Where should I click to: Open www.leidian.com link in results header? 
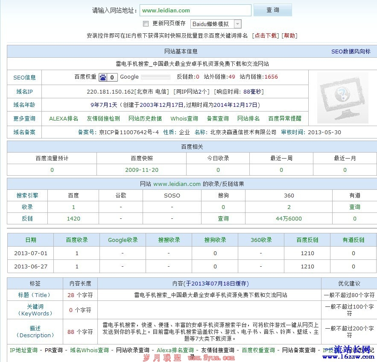pos(177,184)
